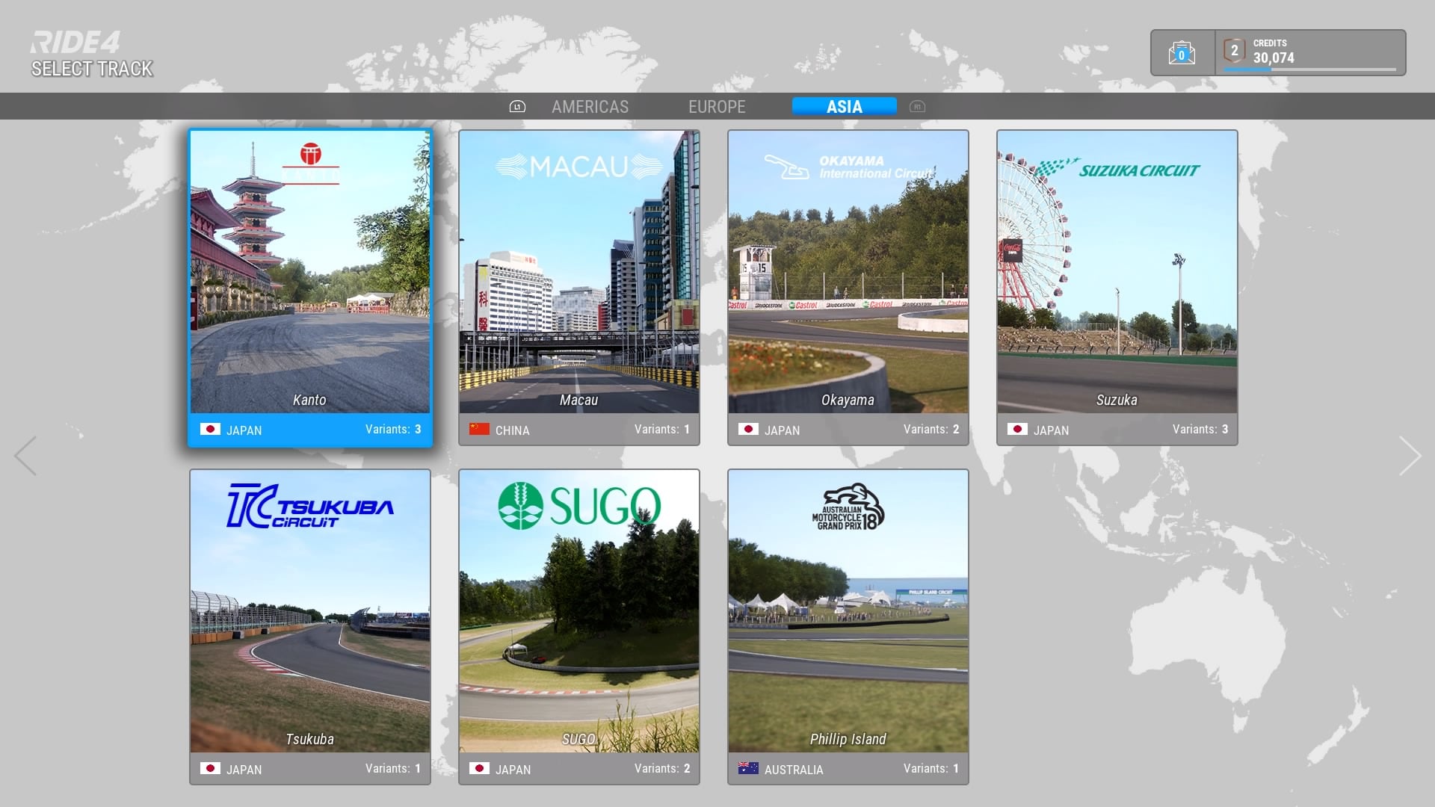Click the green SUGO logo
The image size is (1435, 807).
click(x=579, y=506)
